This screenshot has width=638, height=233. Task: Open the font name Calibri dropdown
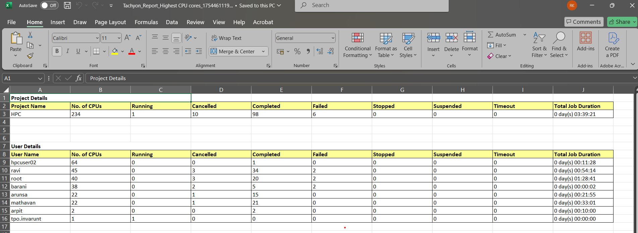(x=97, y=38)
